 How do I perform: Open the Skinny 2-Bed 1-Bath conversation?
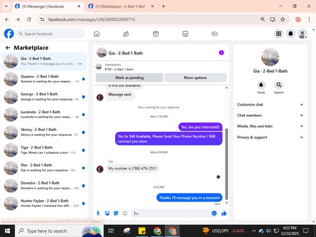[x=44, y=132]
